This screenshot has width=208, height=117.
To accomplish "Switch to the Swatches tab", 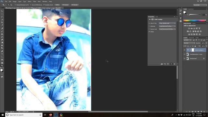I will (x=191, y=9).
